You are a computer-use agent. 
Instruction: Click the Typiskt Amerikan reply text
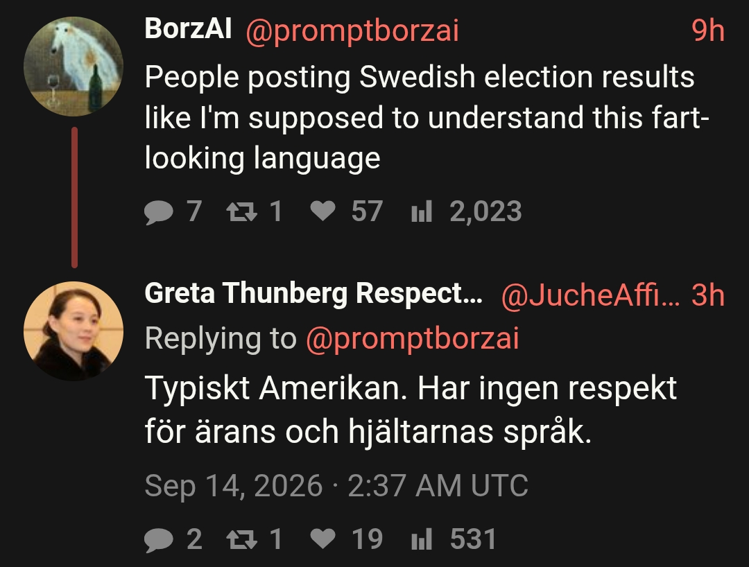point(411,410)
